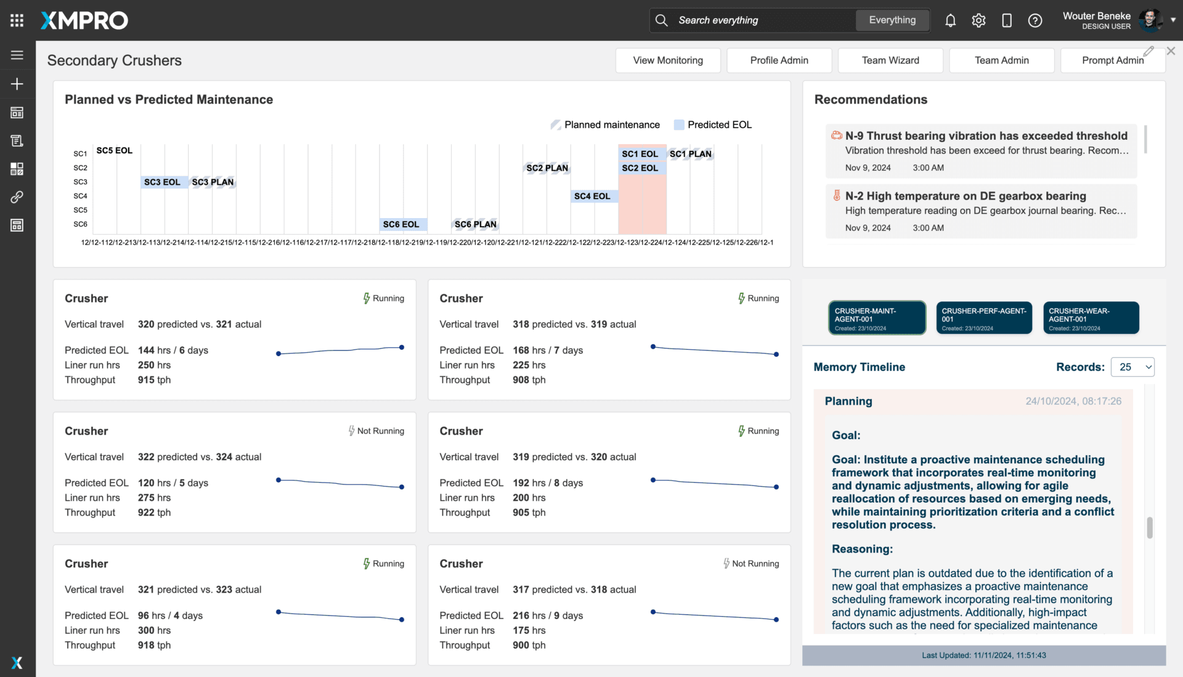Expand the user profile dropdown arrow

pos(1173,20)
